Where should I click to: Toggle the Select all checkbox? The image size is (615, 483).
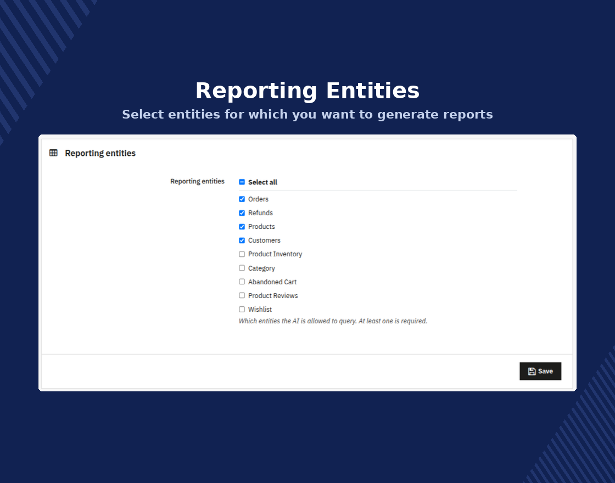(242, 182)
